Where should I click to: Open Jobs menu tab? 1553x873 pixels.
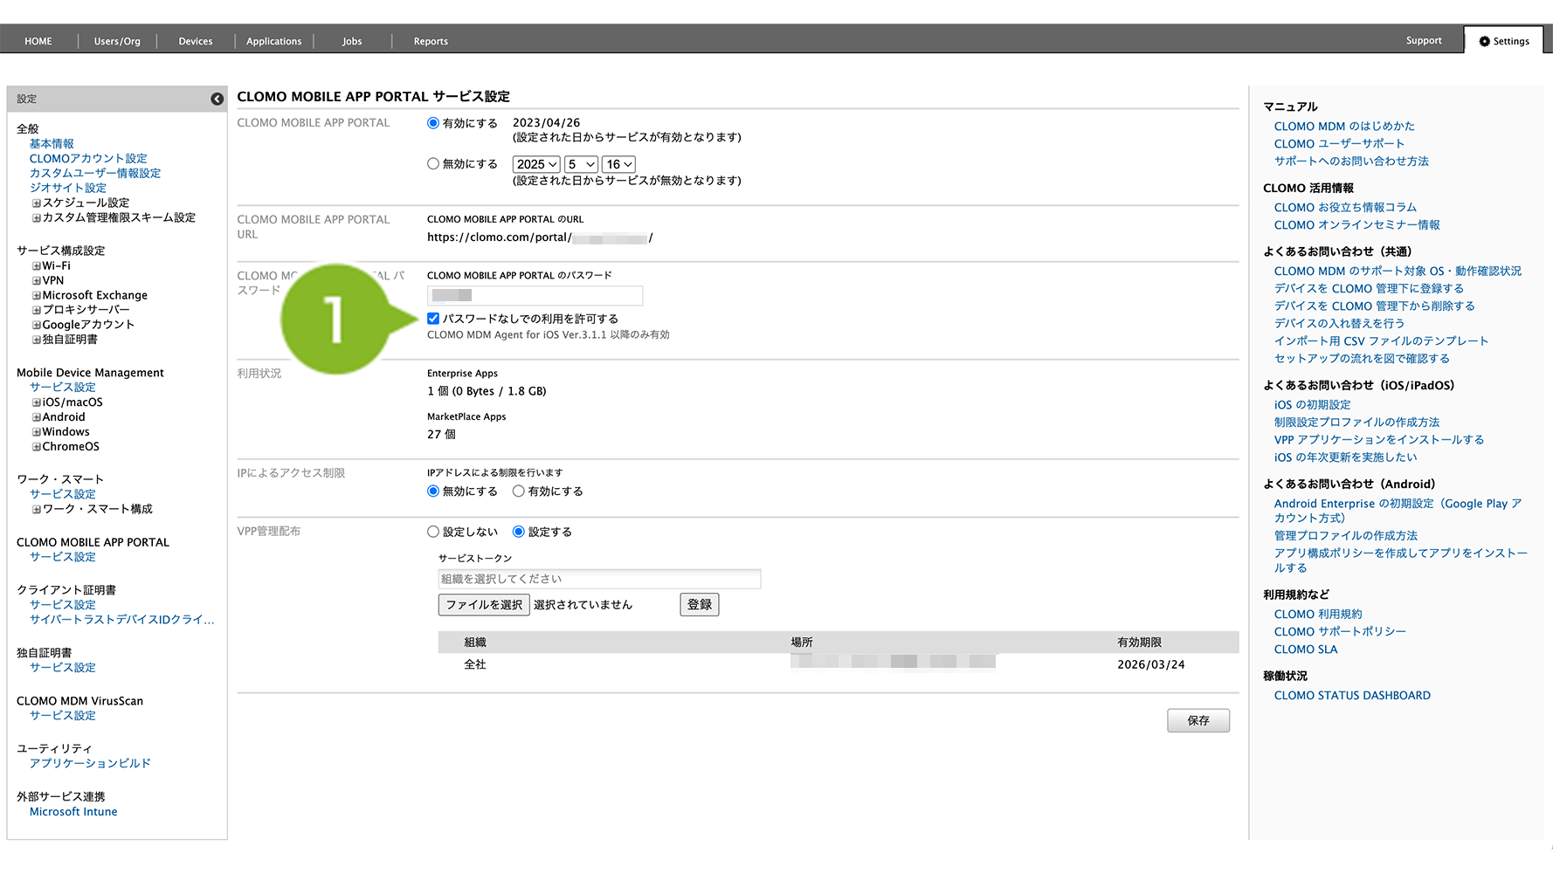[352, 41]
